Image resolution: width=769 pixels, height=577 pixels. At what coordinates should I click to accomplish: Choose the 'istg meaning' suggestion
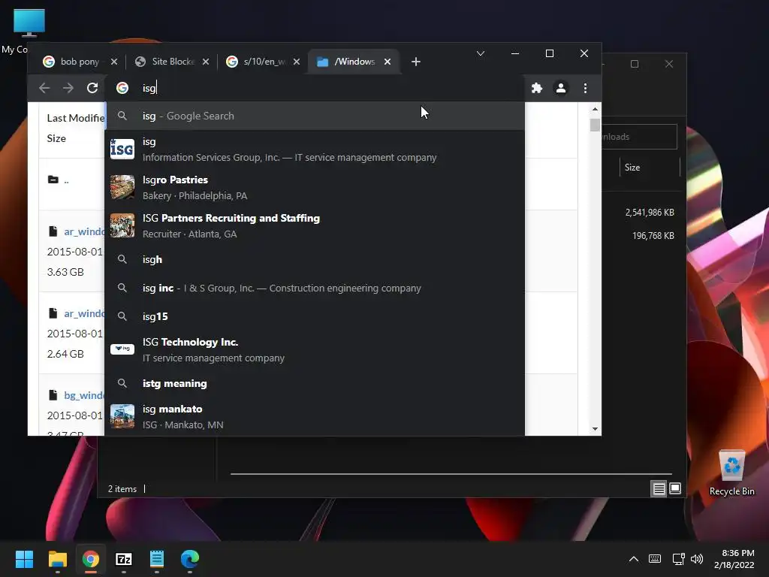click(315, 383)
